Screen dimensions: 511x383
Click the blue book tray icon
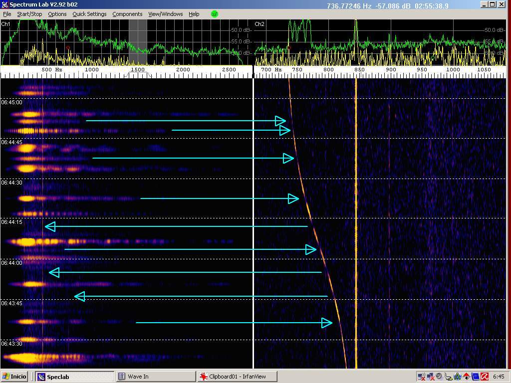(475, 377)
